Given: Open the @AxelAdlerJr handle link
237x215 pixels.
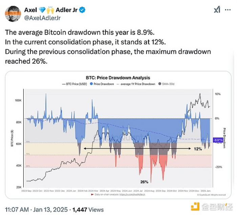Looking at the screenshot, I should click(x=42, y=18).
